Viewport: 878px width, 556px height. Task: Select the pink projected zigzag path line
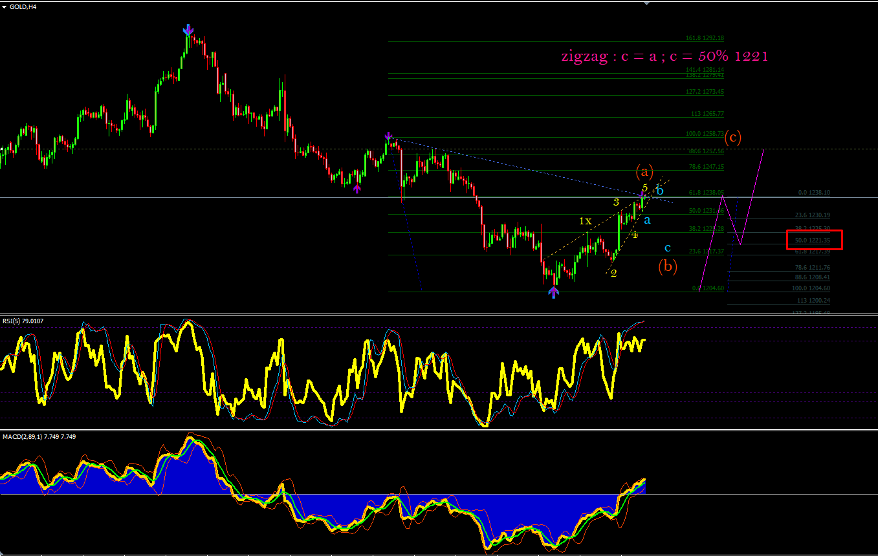tap(731, 220)
